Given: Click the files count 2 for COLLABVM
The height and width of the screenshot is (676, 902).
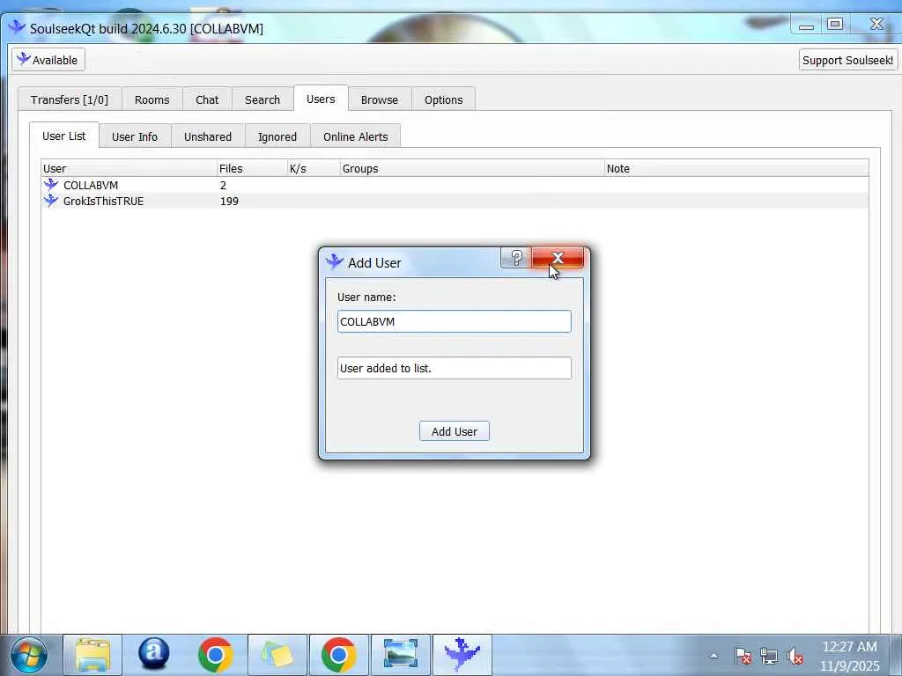Looking at the screenshot, I should point(223,185).
